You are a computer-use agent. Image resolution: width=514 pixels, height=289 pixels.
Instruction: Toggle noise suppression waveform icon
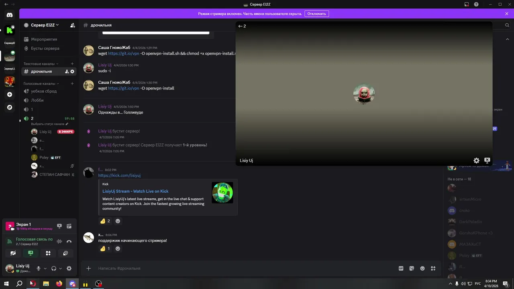click(x=59, y=241)
